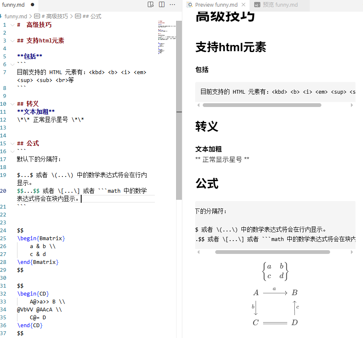Click the unsaved-changes dot on funny.md tab
The image size is (363, 338).
click(x=32, y=5)
